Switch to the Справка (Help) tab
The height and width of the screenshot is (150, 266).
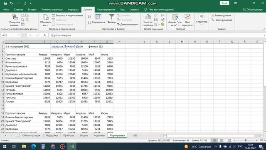(134, 10)
